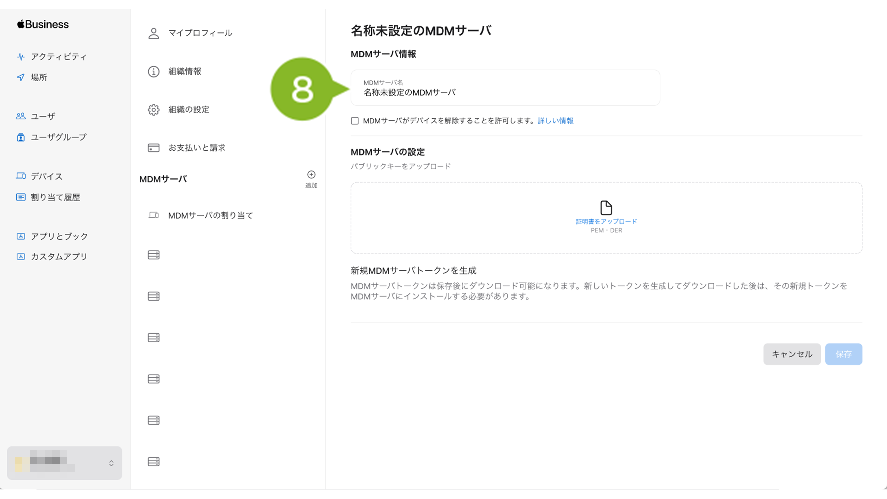Open the 詳しい情報 link
The height and width of the screenshot is (499, 887).
[x=555, y=121]
